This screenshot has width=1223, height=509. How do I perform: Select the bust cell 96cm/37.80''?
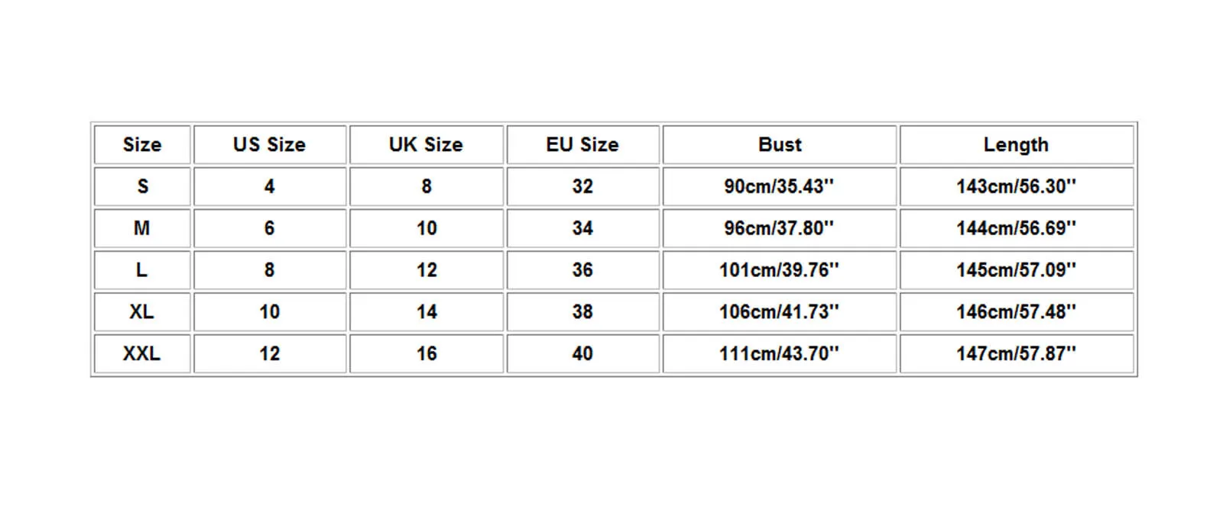pyautogui.click(x=779, y=228)
